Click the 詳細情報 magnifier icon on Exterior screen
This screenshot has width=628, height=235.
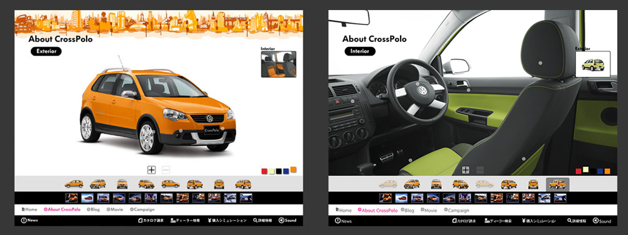263,220
